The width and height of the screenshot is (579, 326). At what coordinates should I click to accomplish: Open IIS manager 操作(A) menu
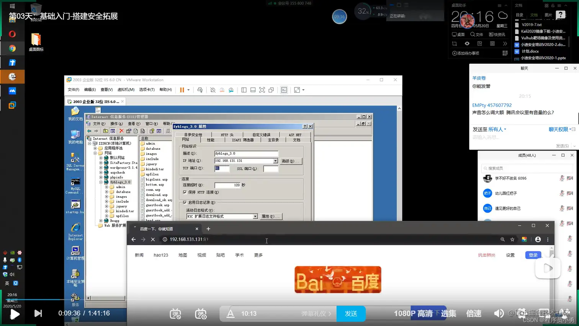[x=116, y=124]
